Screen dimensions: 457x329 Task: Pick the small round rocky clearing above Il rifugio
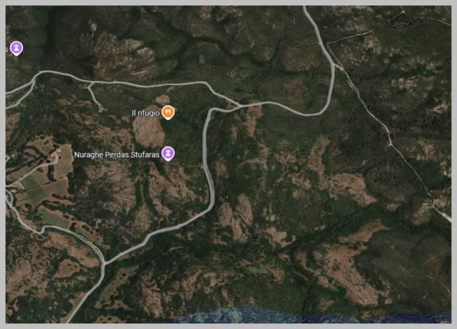coord(162,99)
